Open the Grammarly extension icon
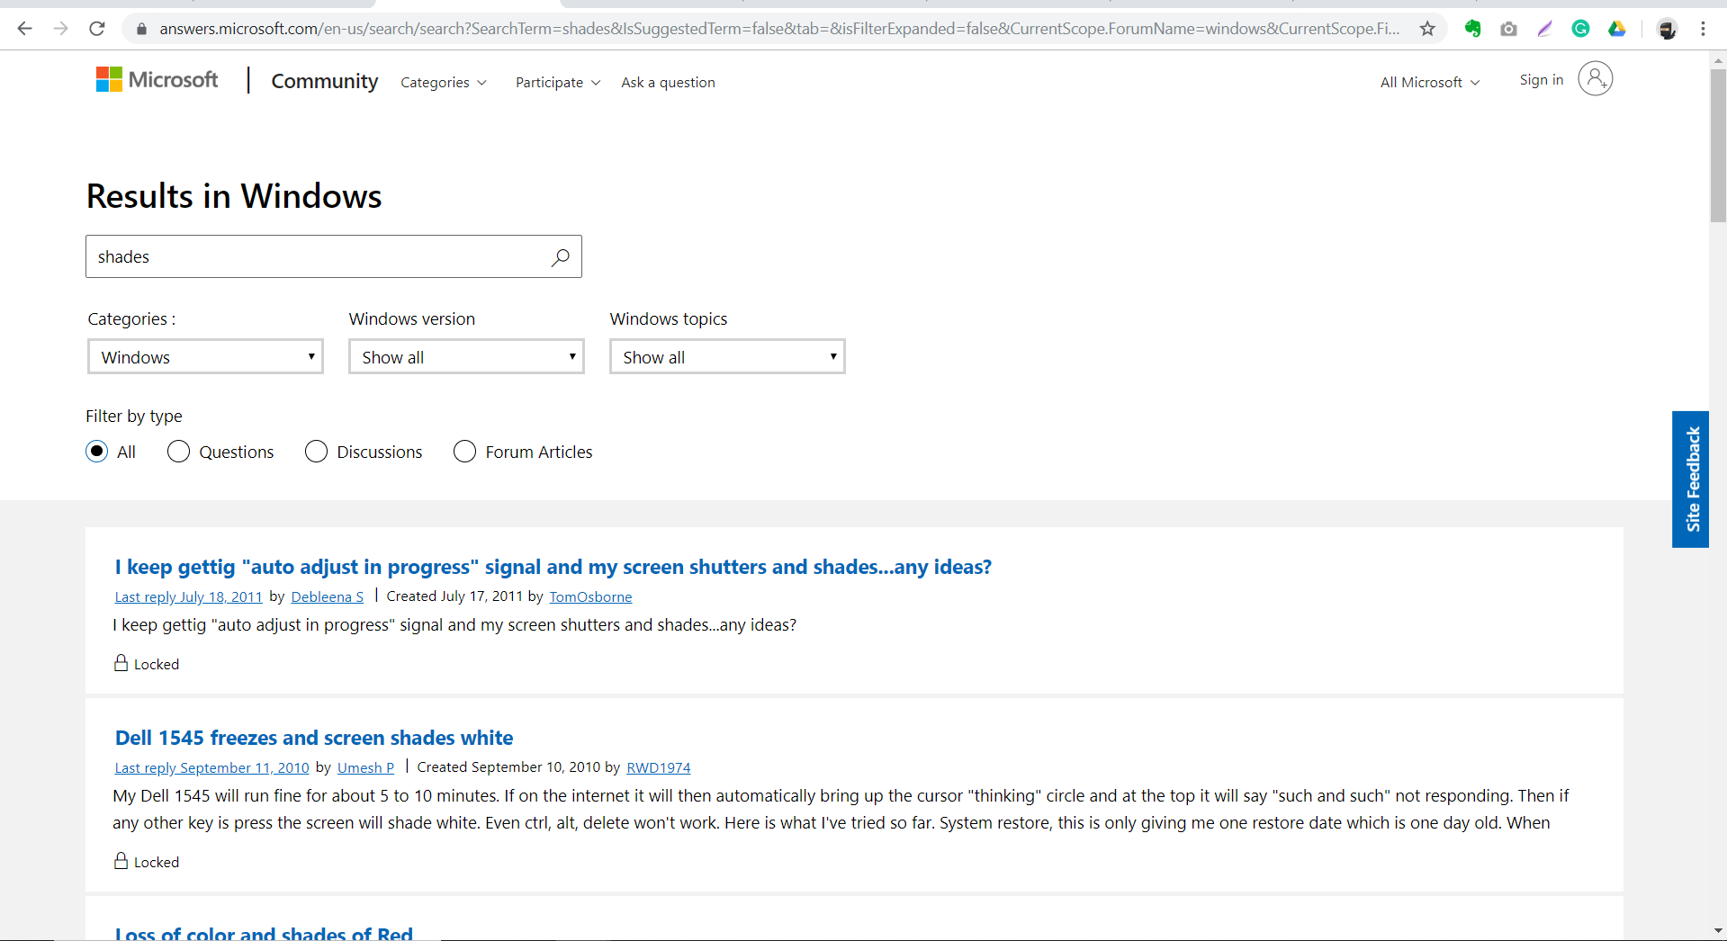This screenshot has width=1727, height=941. click(1580, 29)
